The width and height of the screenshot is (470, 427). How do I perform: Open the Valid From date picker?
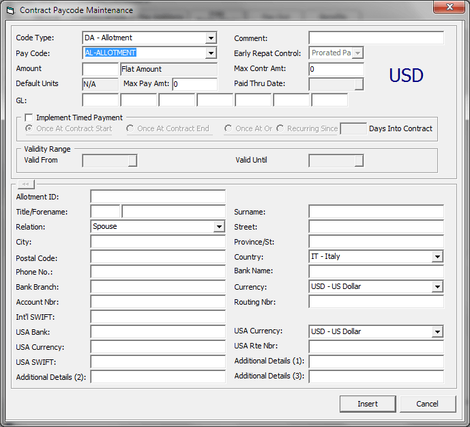(x=132, y=161)
